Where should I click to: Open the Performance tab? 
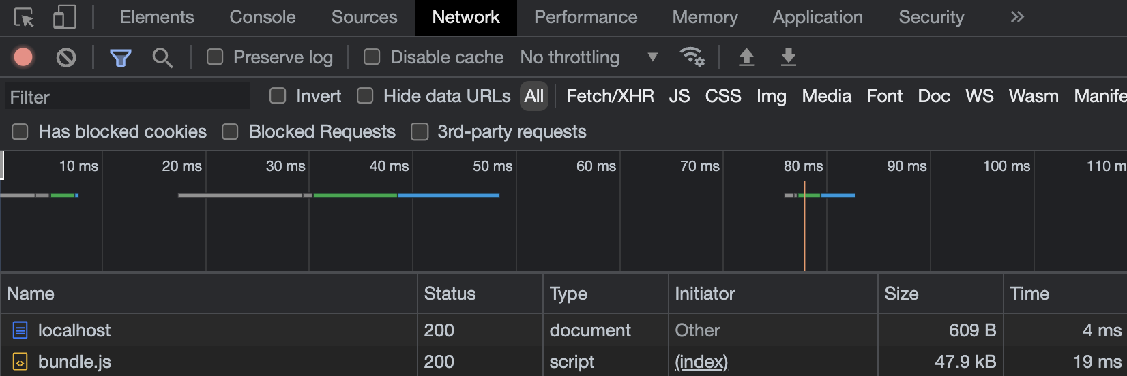[585, 17]
